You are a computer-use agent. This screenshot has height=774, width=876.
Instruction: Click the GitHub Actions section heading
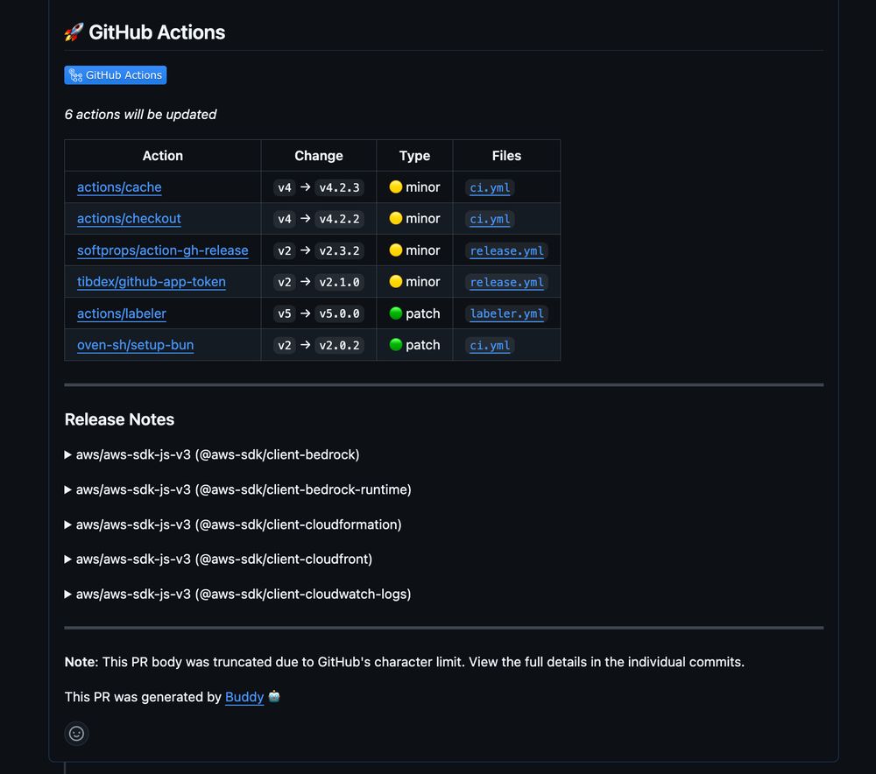coord(145,32)
